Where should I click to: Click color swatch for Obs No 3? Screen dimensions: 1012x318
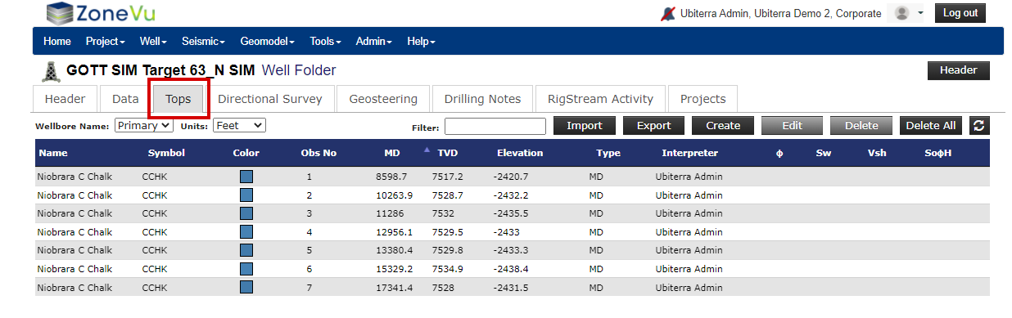[246, 213]
